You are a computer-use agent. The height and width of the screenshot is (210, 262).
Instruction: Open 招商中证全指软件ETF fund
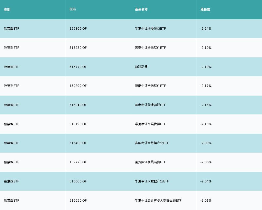click(150, 86)
